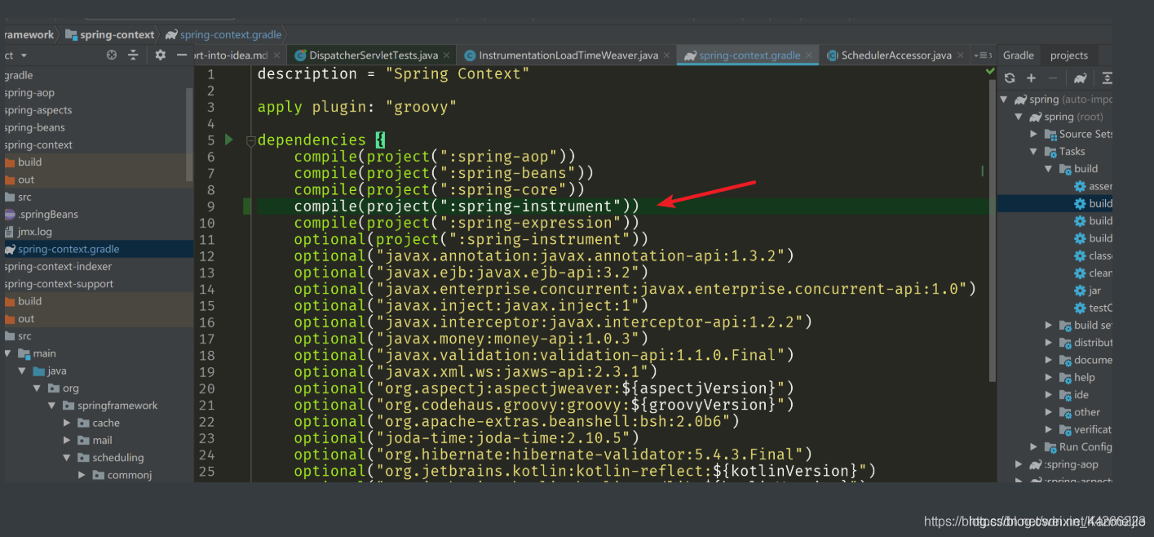Collapse Tasks node in the Gradle panel

pyautogui.click(x=1033, y=151)
